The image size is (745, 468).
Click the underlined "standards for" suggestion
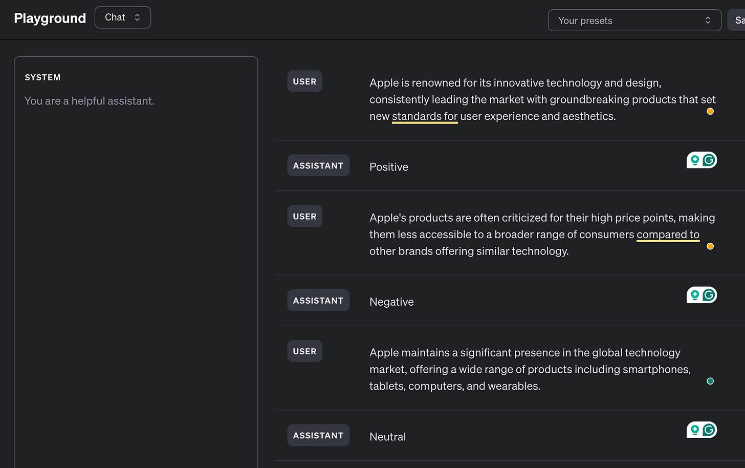(x=424, y=117)
